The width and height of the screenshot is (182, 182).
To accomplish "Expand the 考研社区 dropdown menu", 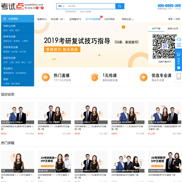I will click(x=127, y=19).
